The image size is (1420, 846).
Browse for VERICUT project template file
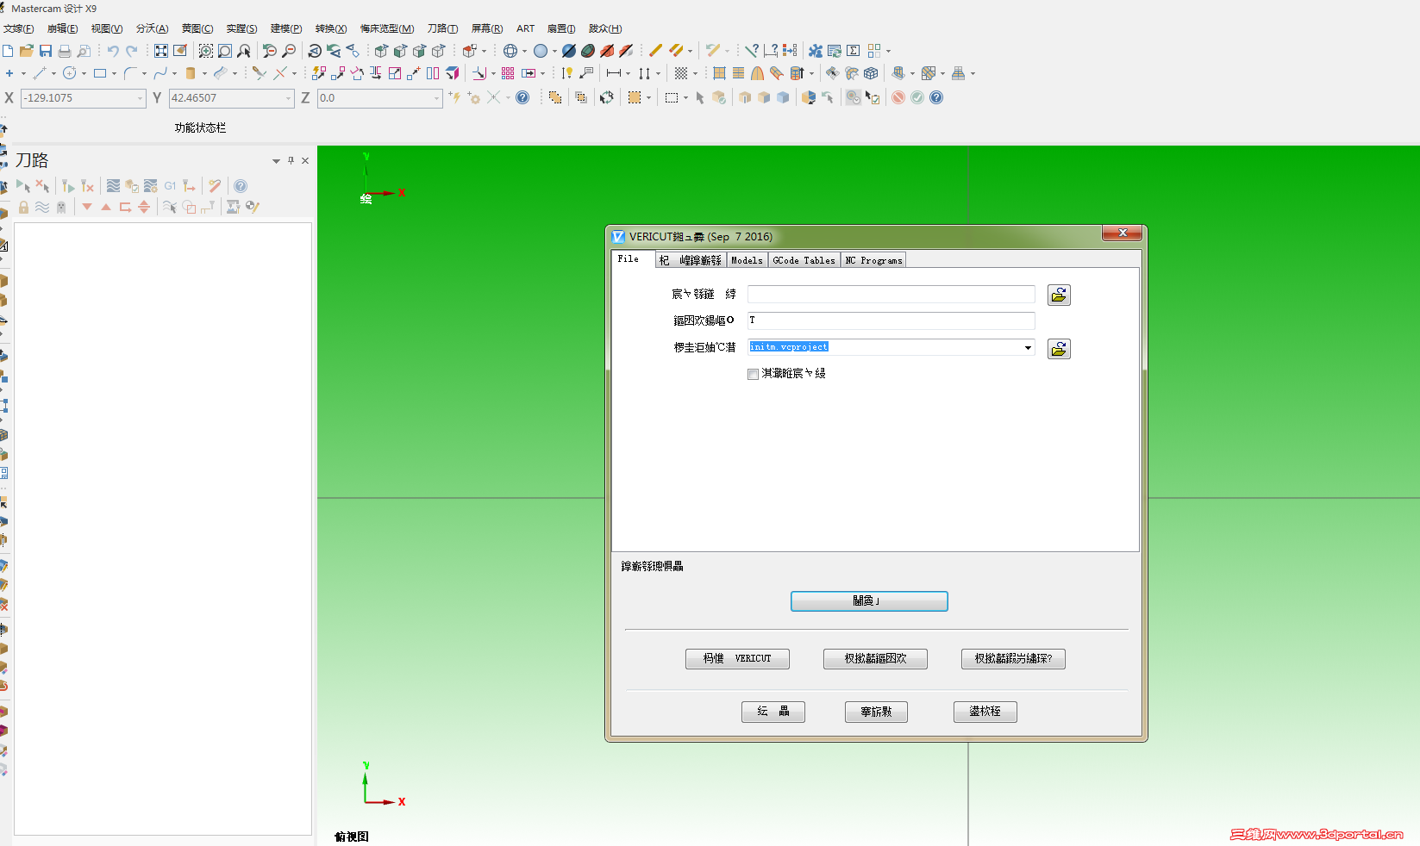coord(1059,349)
